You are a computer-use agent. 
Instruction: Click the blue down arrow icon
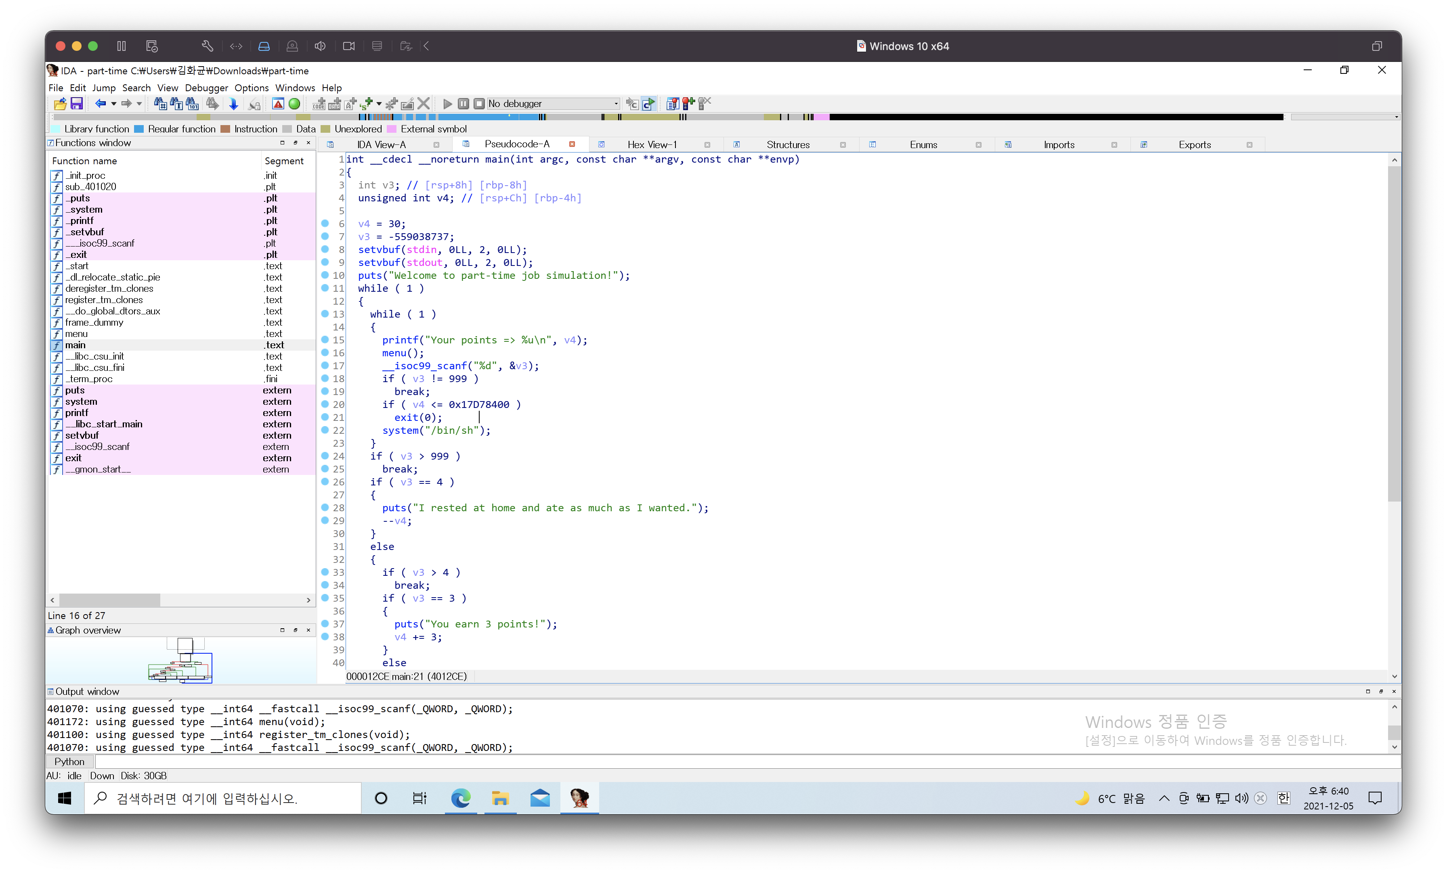click(234, 104)
